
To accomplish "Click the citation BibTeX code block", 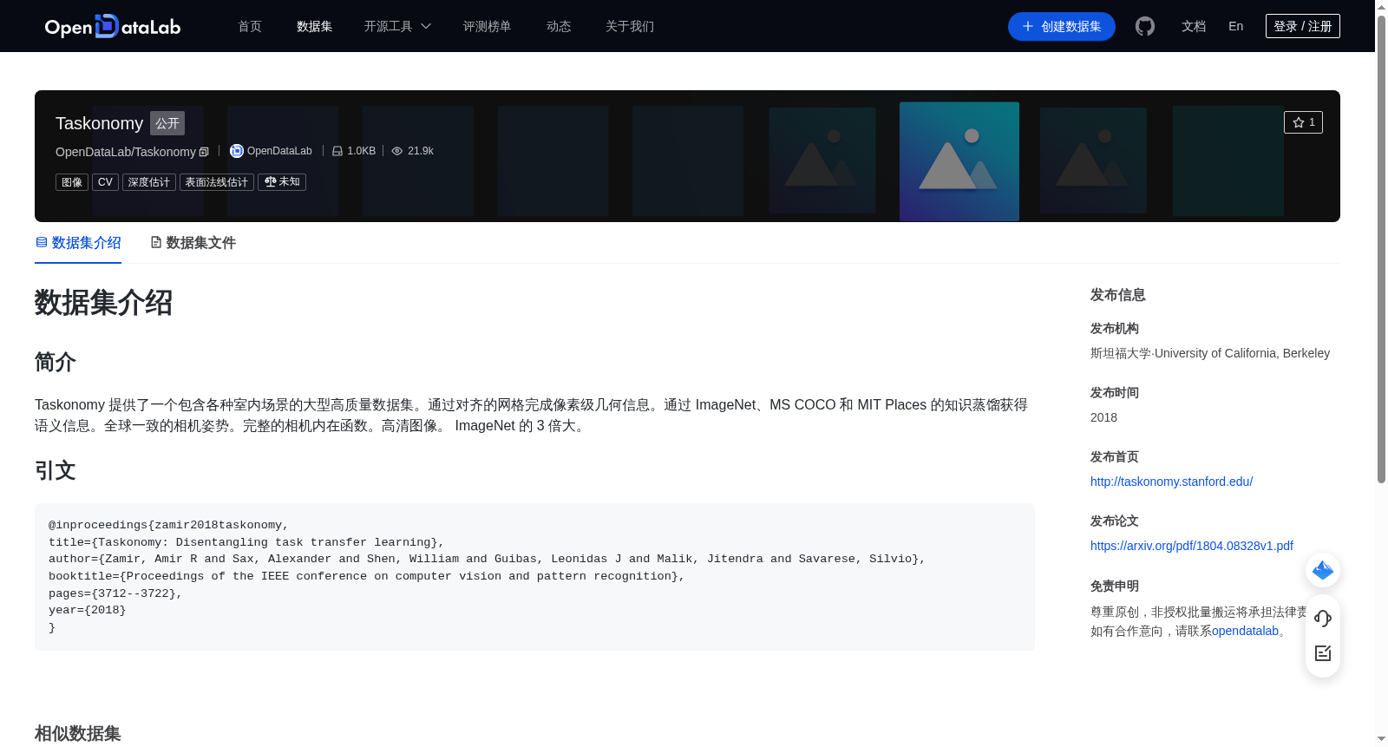I will click(534, 577).
